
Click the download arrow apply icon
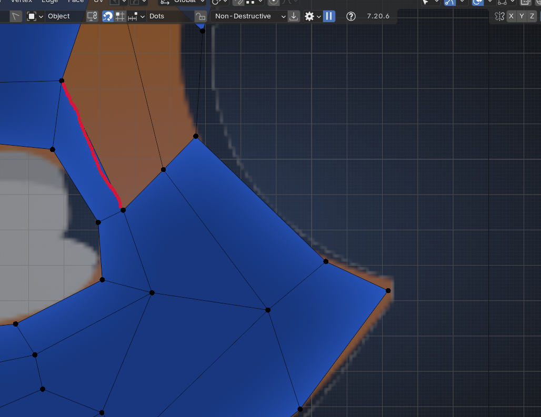click(x=294, y=16)
